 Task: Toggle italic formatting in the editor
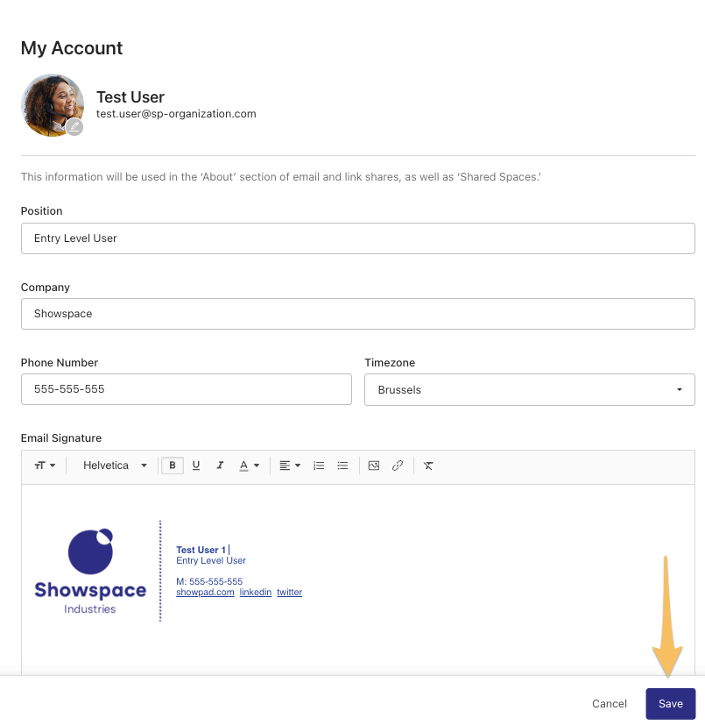tap(220, 466)
